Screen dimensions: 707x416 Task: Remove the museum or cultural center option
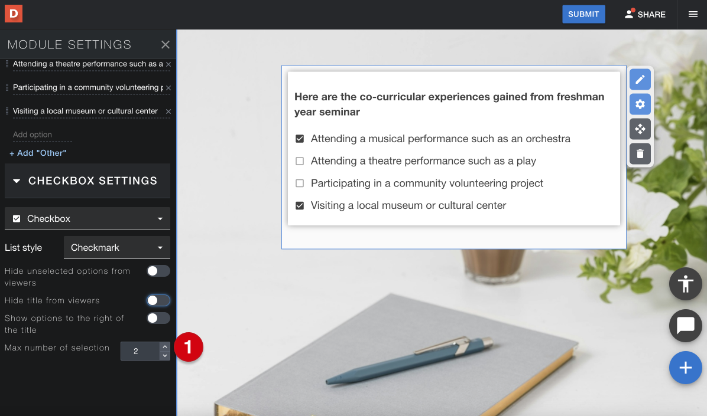point(168,111)
